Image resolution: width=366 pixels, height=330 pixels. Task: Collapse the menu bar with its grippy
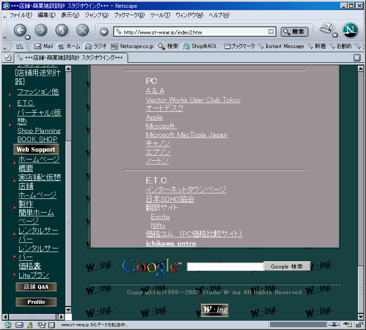pyautogui.click(x=5, y=15)
